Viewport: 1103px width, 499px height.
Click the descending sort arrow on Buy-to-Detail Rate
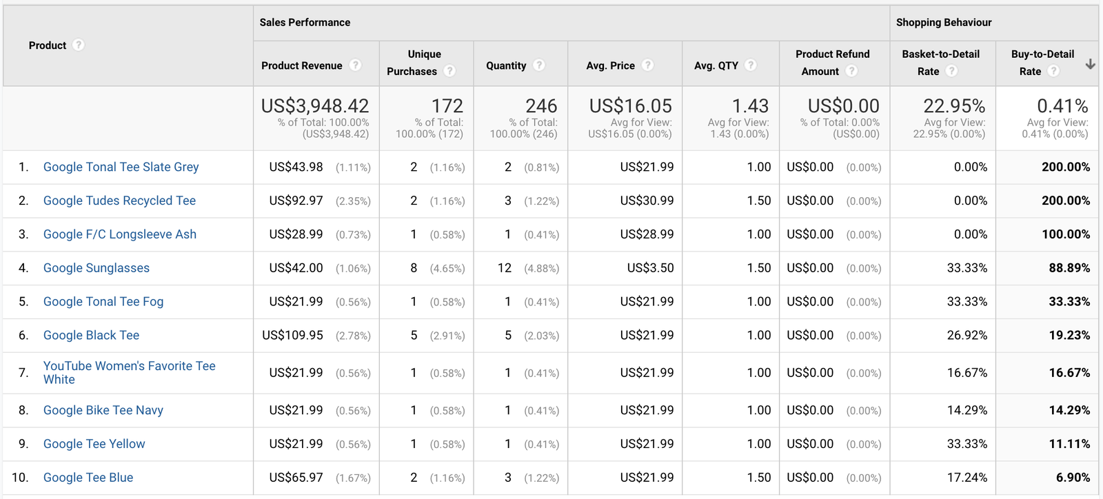click(1090, 64)
